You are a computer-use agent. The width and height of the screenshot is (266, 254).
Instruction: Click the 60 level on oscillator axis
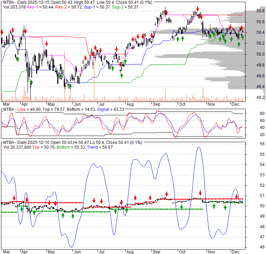(x=262, y=121)
